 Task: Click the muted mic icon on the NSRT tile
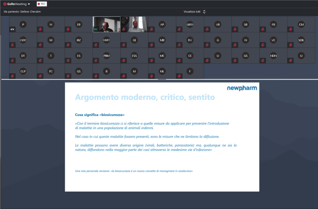[96, 45]
